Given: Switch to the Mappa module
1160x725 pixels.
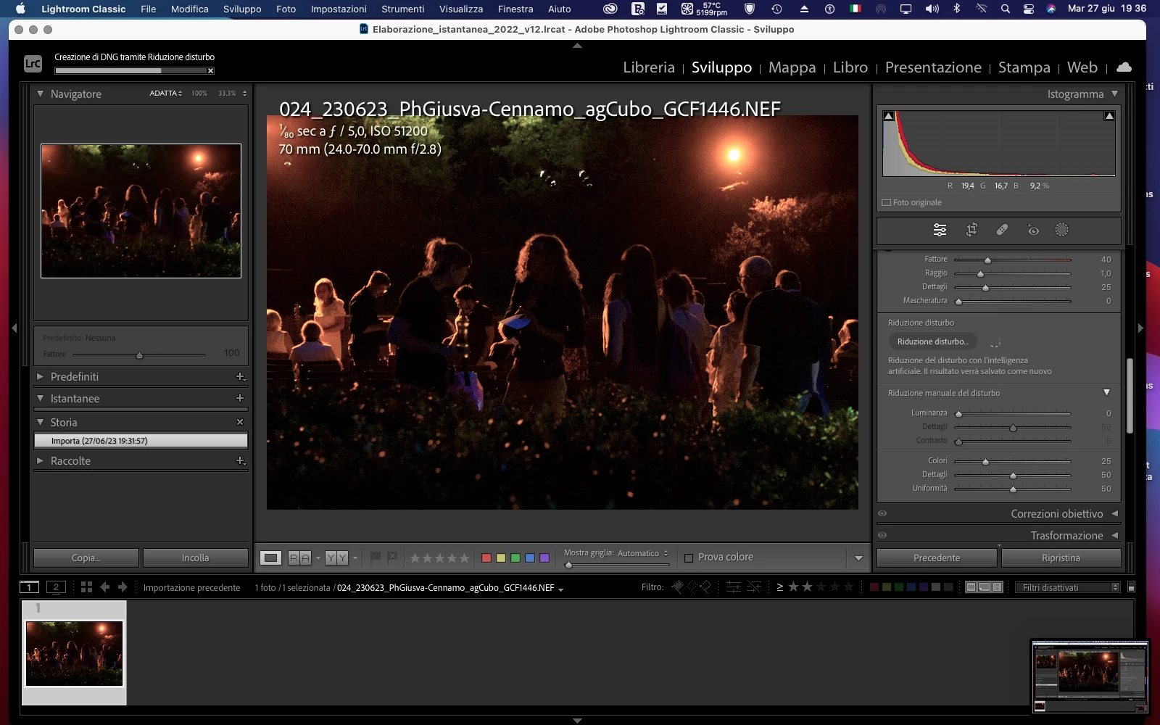Looking at the screenshot, I should click(792, 67).
